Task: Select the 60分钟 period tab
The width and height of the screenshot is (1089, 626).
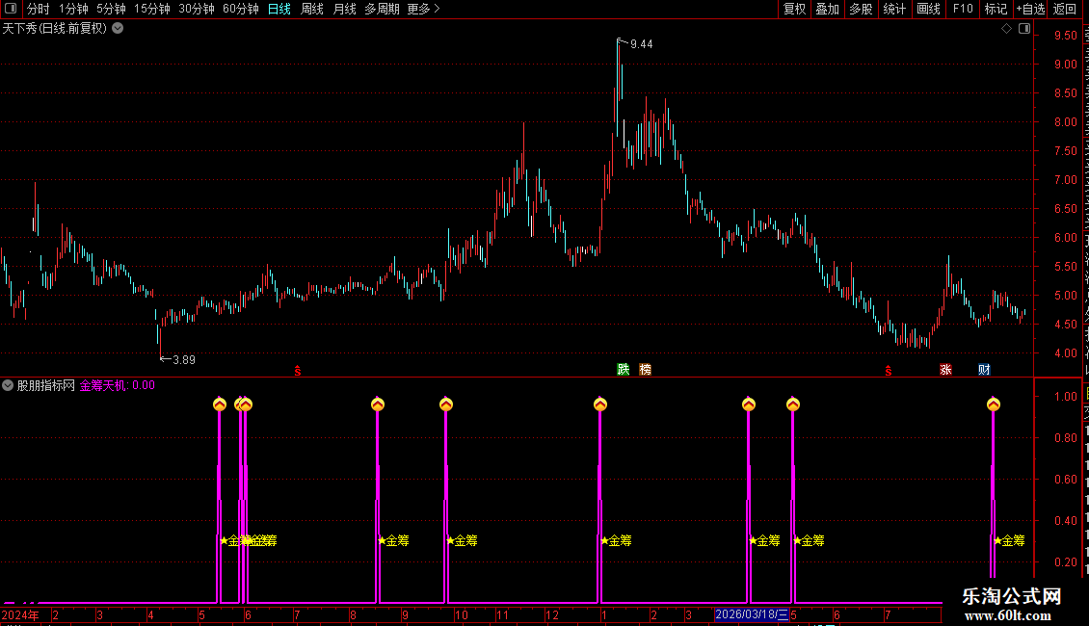Action: (240, 9)
